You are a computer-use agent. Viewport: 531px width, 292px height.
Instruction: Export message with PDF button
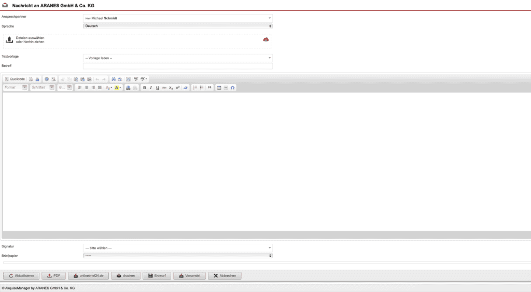tap(53, 276)
